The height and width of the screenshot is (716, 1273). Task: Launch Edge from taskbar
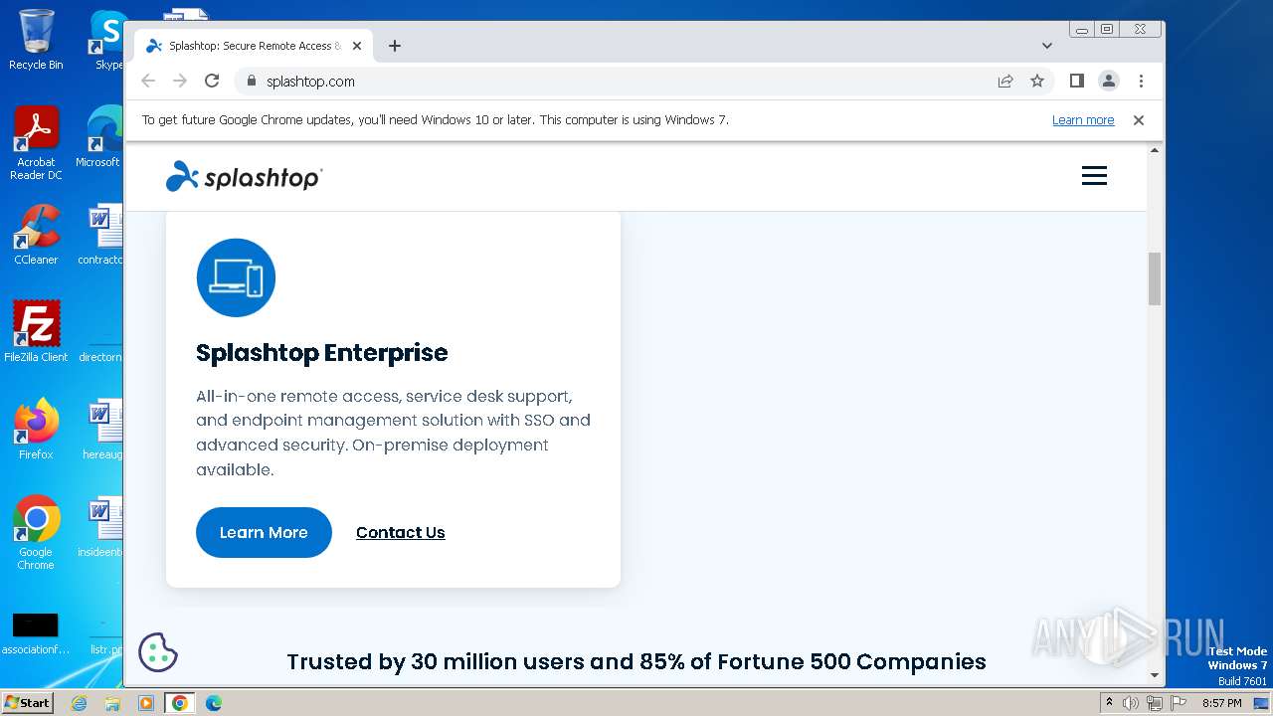tap(214, 703)
